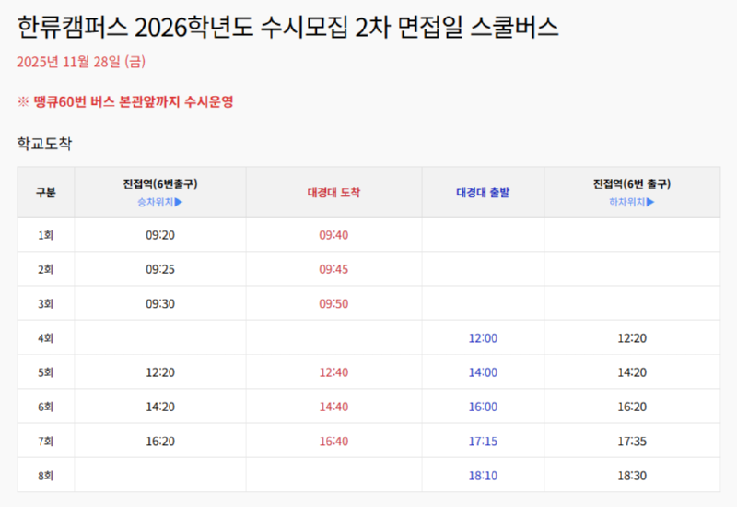This screenshot has width=737, height=507.
Task: Select the red 16:40 arrival time
Action: [333, 442]
